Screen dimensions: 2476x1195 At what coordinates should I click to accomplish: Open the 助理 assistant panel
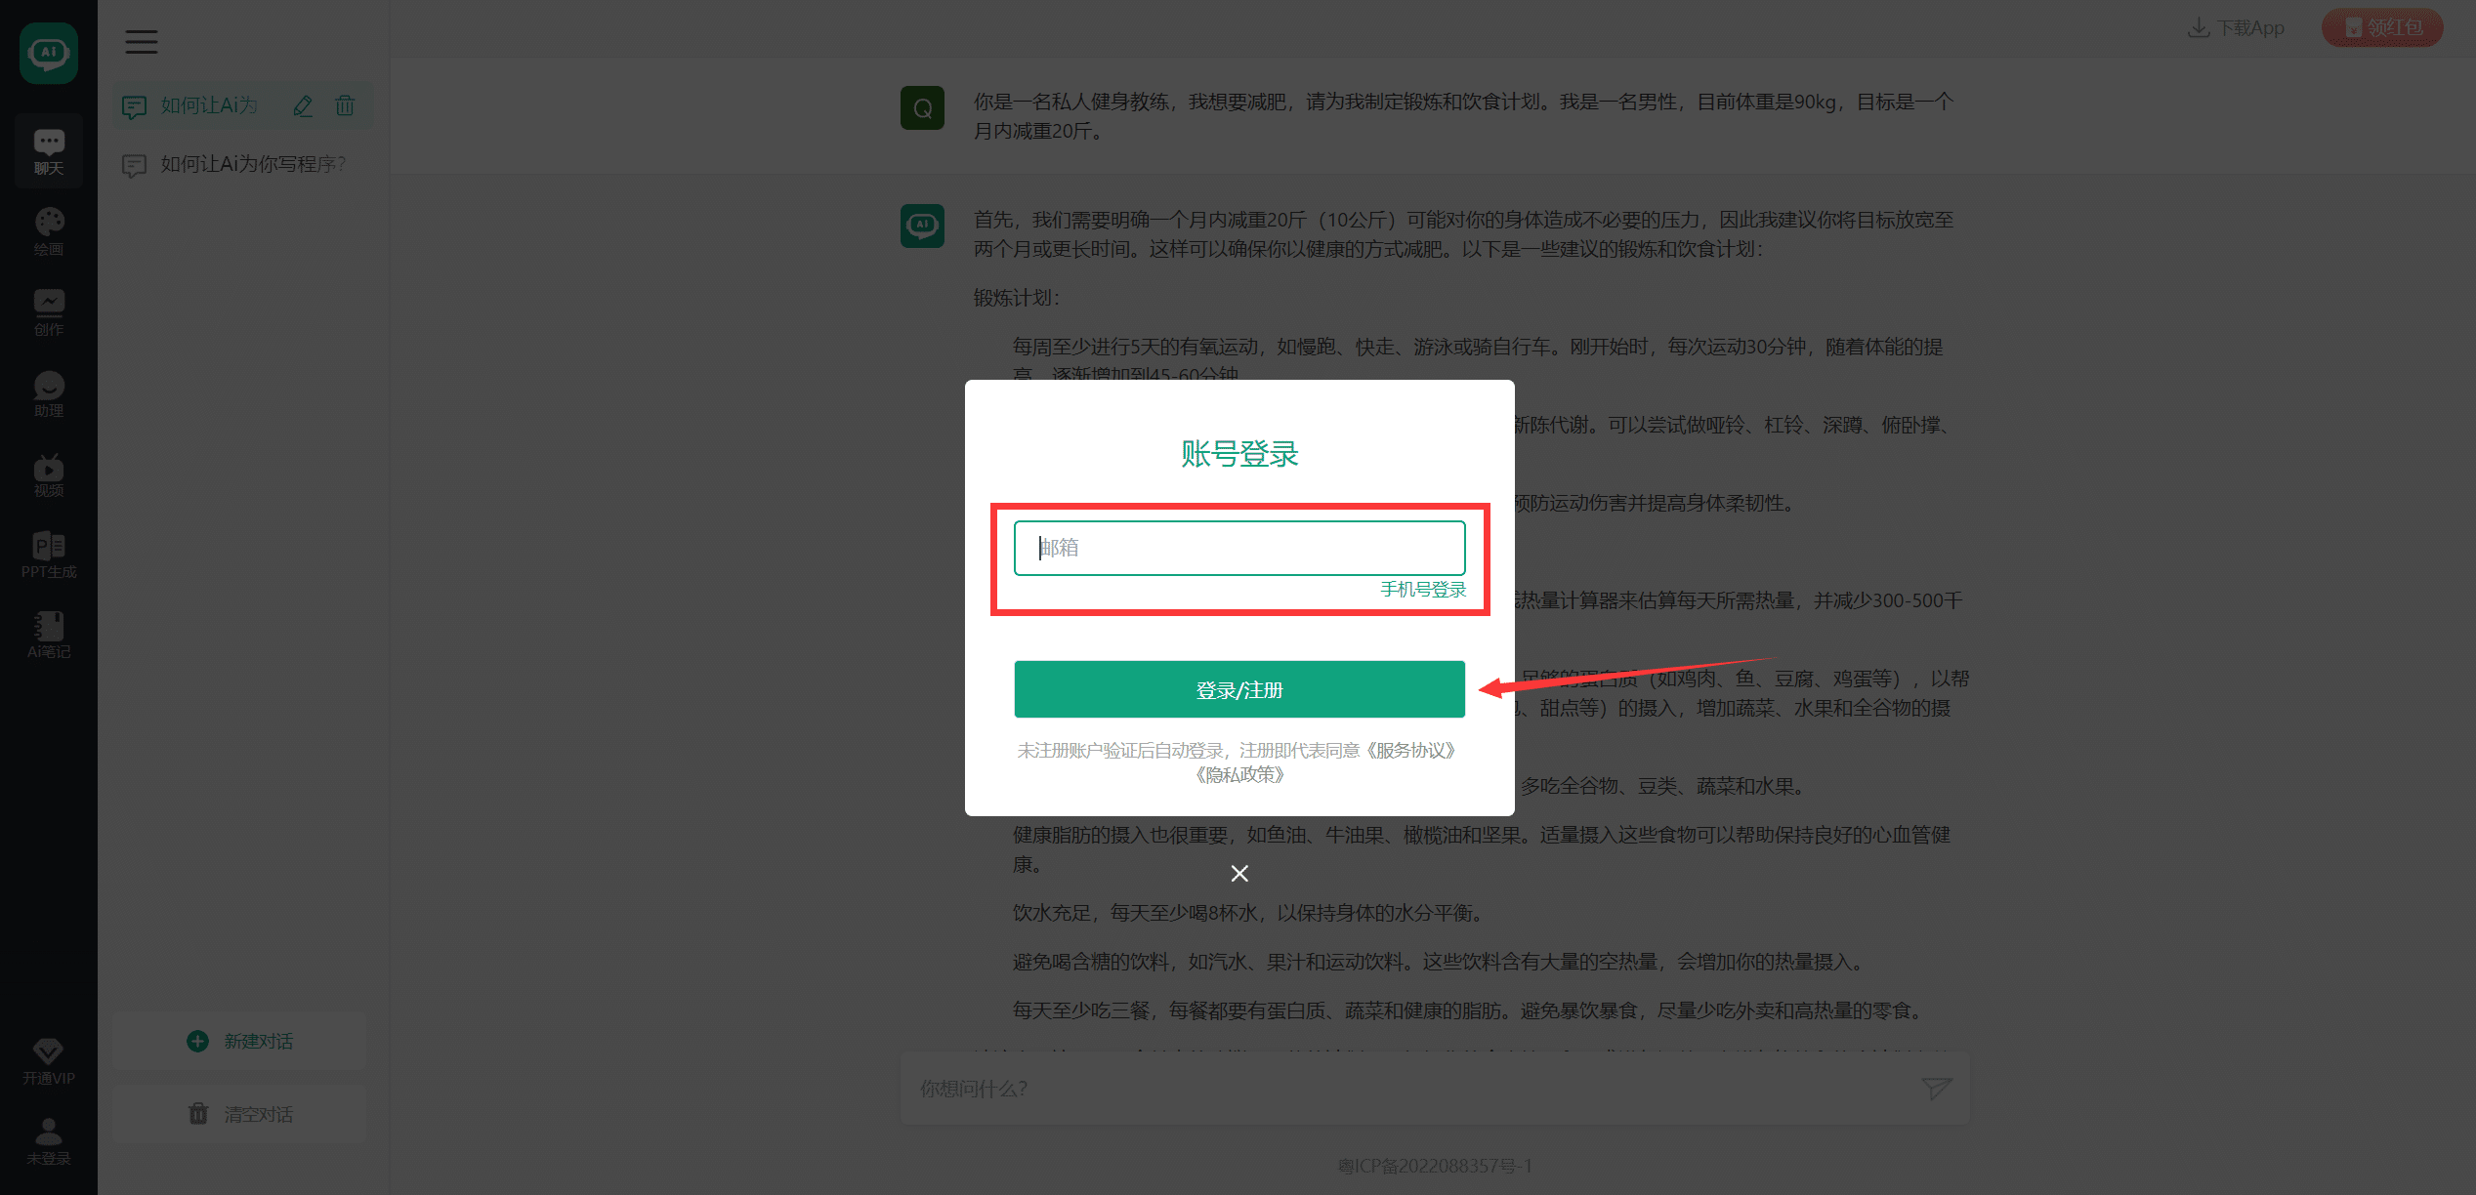48,392
